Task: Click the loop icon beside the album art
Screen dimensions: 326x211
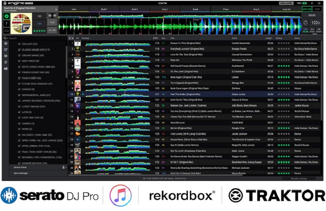Action: [7, 31]
